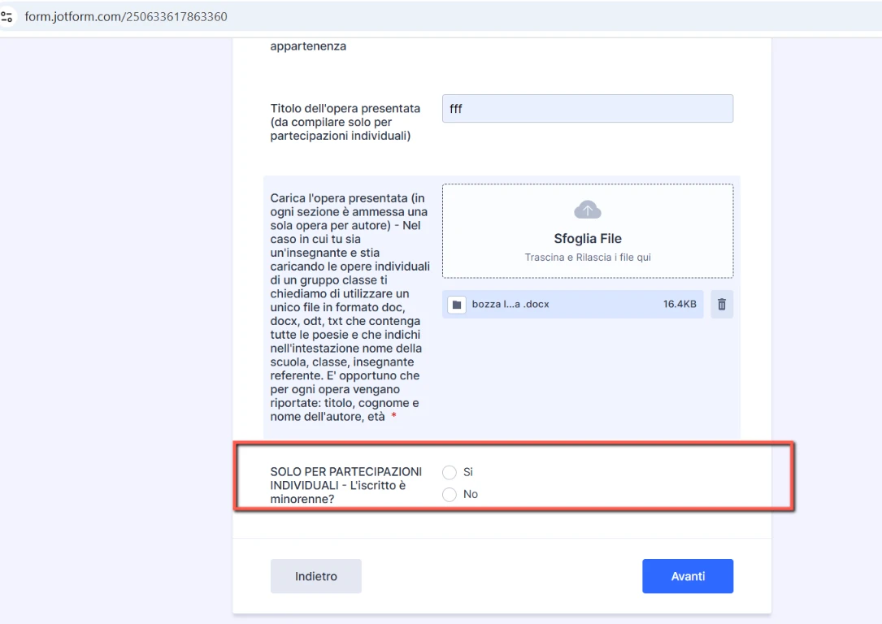Select the Si radio button
The height and width of the screenshot is (624, 882).
point(450,472)
